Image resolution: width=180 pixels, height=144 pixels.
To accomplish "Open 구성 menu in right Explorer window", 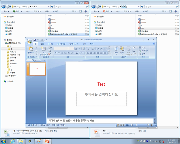I will [x=96, y=11].
